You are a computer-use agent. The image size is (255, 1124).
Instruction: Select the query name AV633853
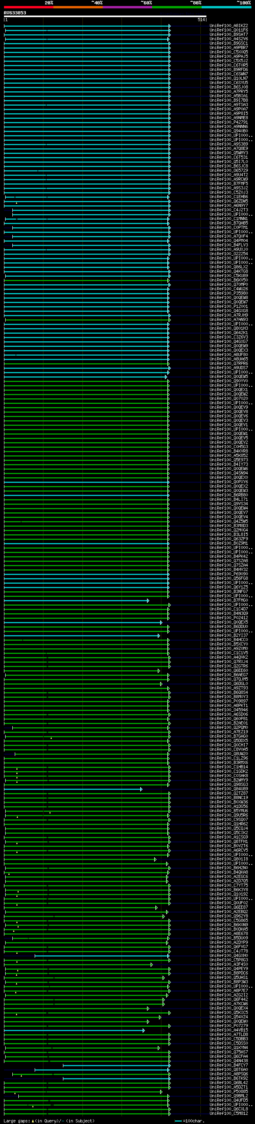[x=15, y=13]
